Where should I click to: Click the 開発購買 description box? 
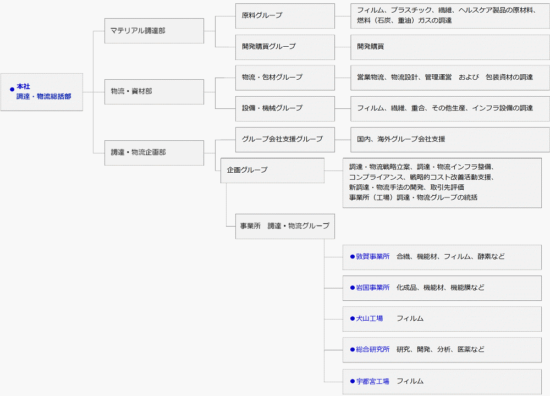pyautogui.click(x=450, y=47)
